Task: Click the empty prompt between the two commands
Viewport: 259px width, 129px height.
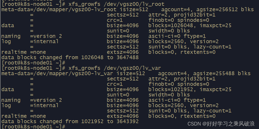Action: pos(34,63)
